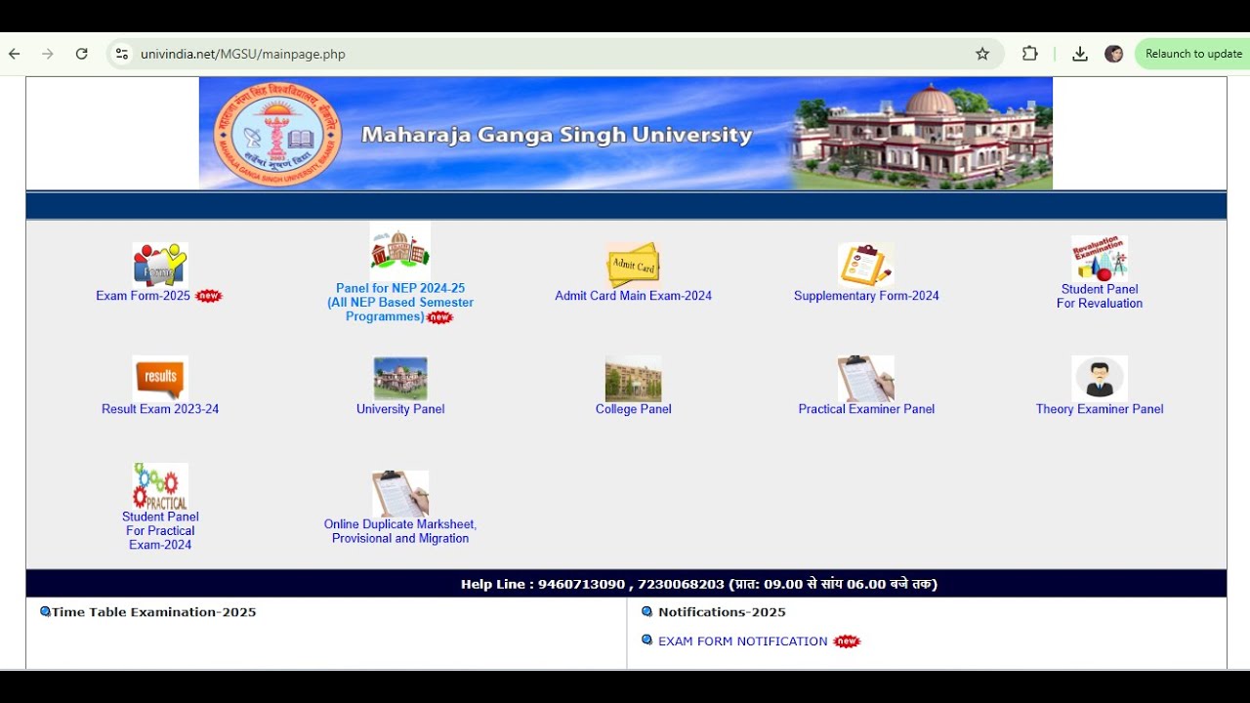The width and height of the screenshot is (1250, 703).
Task: Open the University Panel text link
Action: (x=400, y=409)
